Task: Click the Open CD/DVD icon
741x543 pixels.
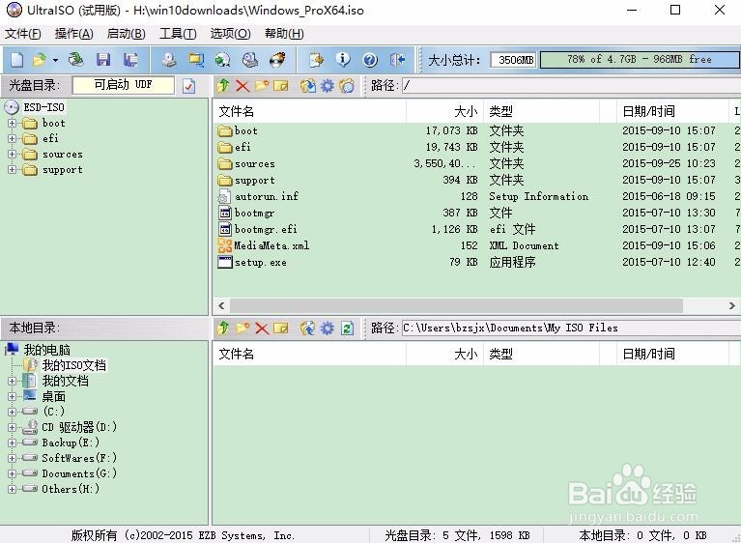Action: click(x=75, y=60)
